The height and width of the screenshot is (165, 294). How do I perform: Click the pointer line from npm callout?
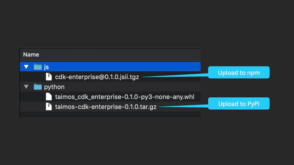tap(175, 75)
